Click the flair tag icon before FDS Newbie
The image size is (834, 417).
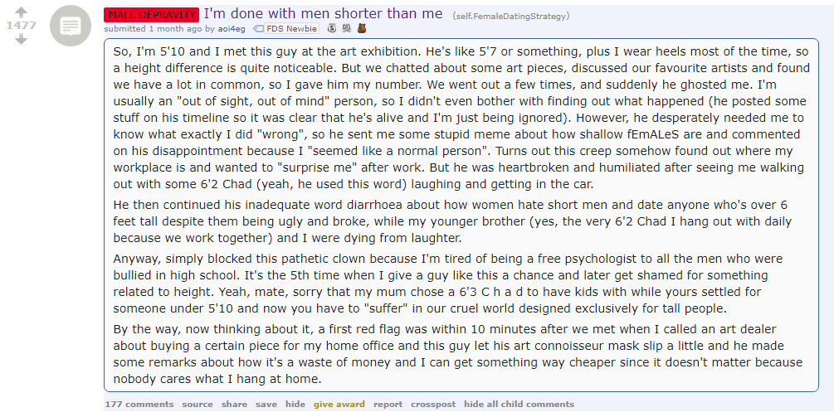[x=258, y=29]
